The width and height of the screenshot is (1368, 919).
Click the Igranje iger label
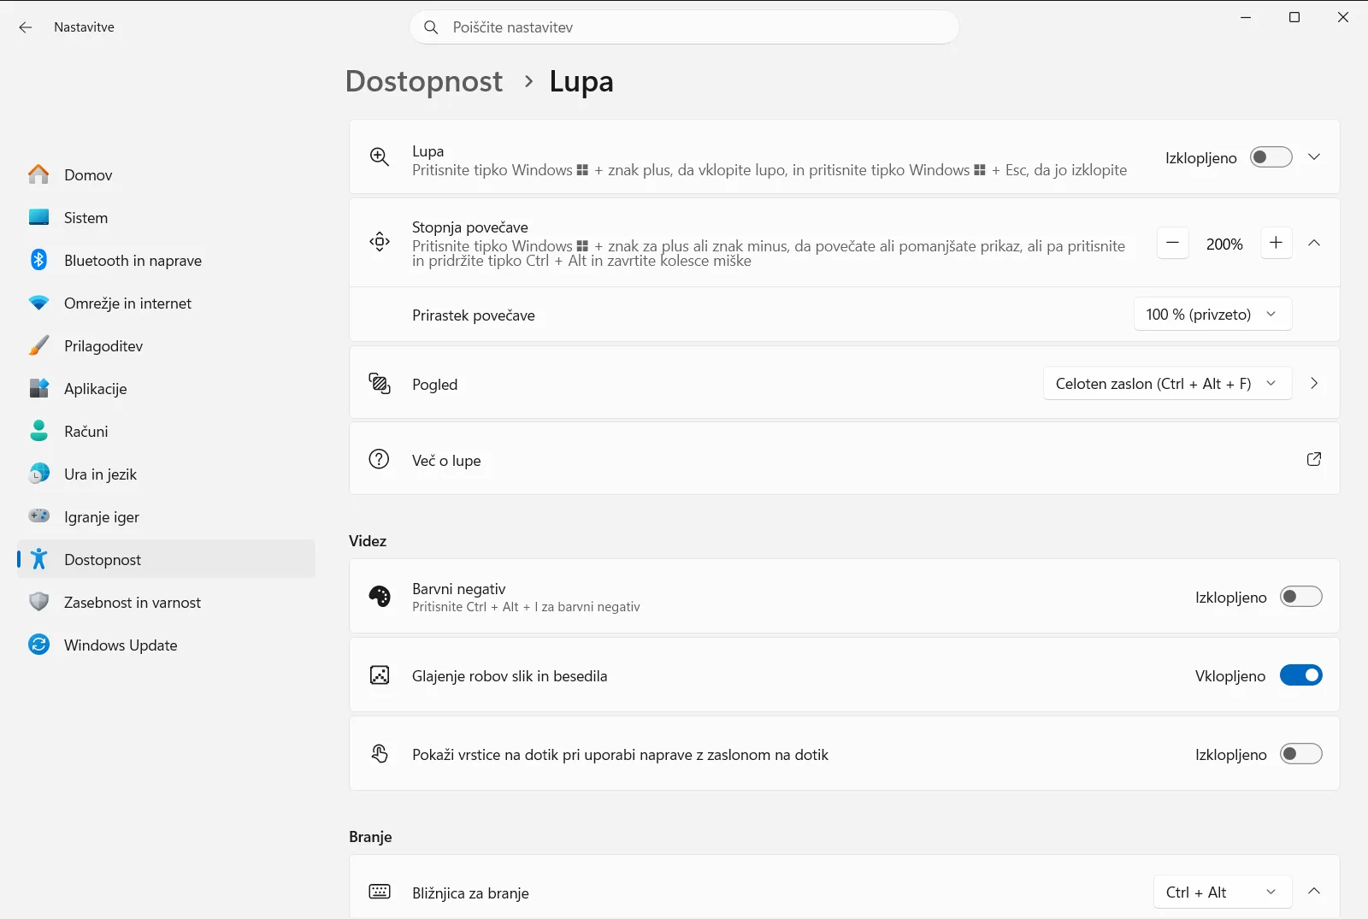pyautogui.click(x=102, y=517)
